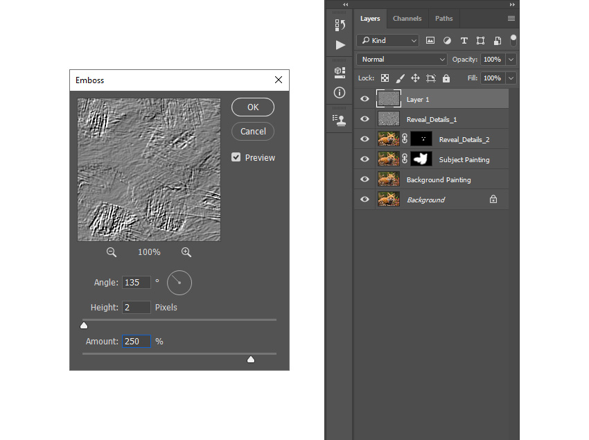The width and height of the screenshot is (589, 440).
Task: Expand the Kind filter dropdown
Action: pos(388,41)
